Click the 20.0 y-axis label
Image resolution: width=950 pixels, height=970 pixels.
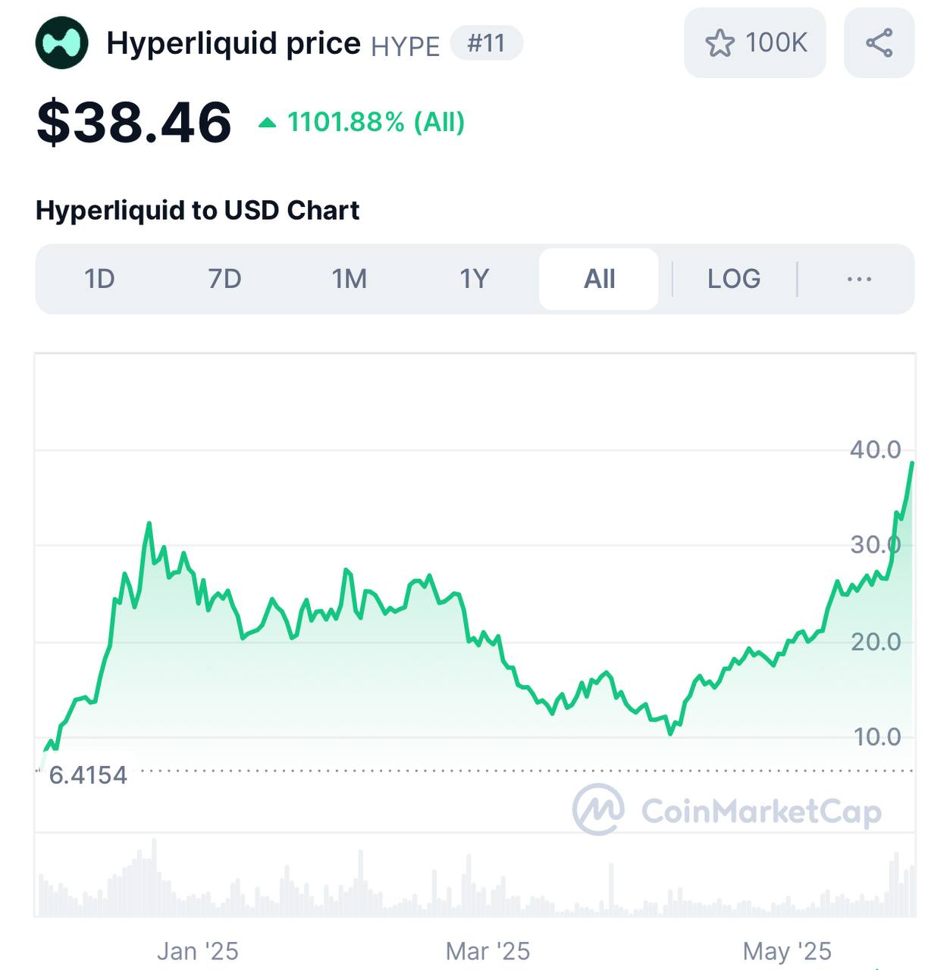(x=875, y=642)
